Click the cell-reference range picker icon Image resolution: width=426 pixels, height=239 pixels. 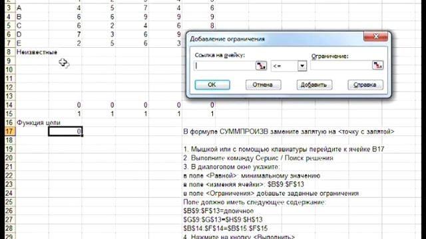(x=261, y=66)
